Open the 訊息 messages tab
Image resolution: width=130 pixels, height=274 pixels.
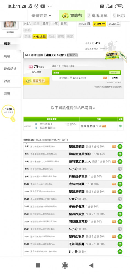pos(119,16)
